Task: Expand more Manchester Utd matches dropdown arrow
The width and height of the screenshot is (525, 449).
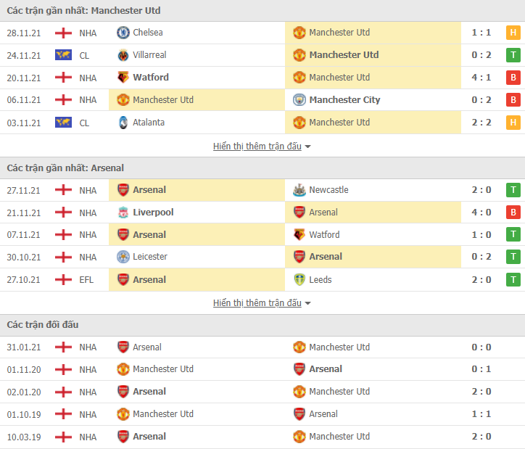Action: [307, 147]
